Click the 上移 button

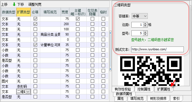point(4,5)
